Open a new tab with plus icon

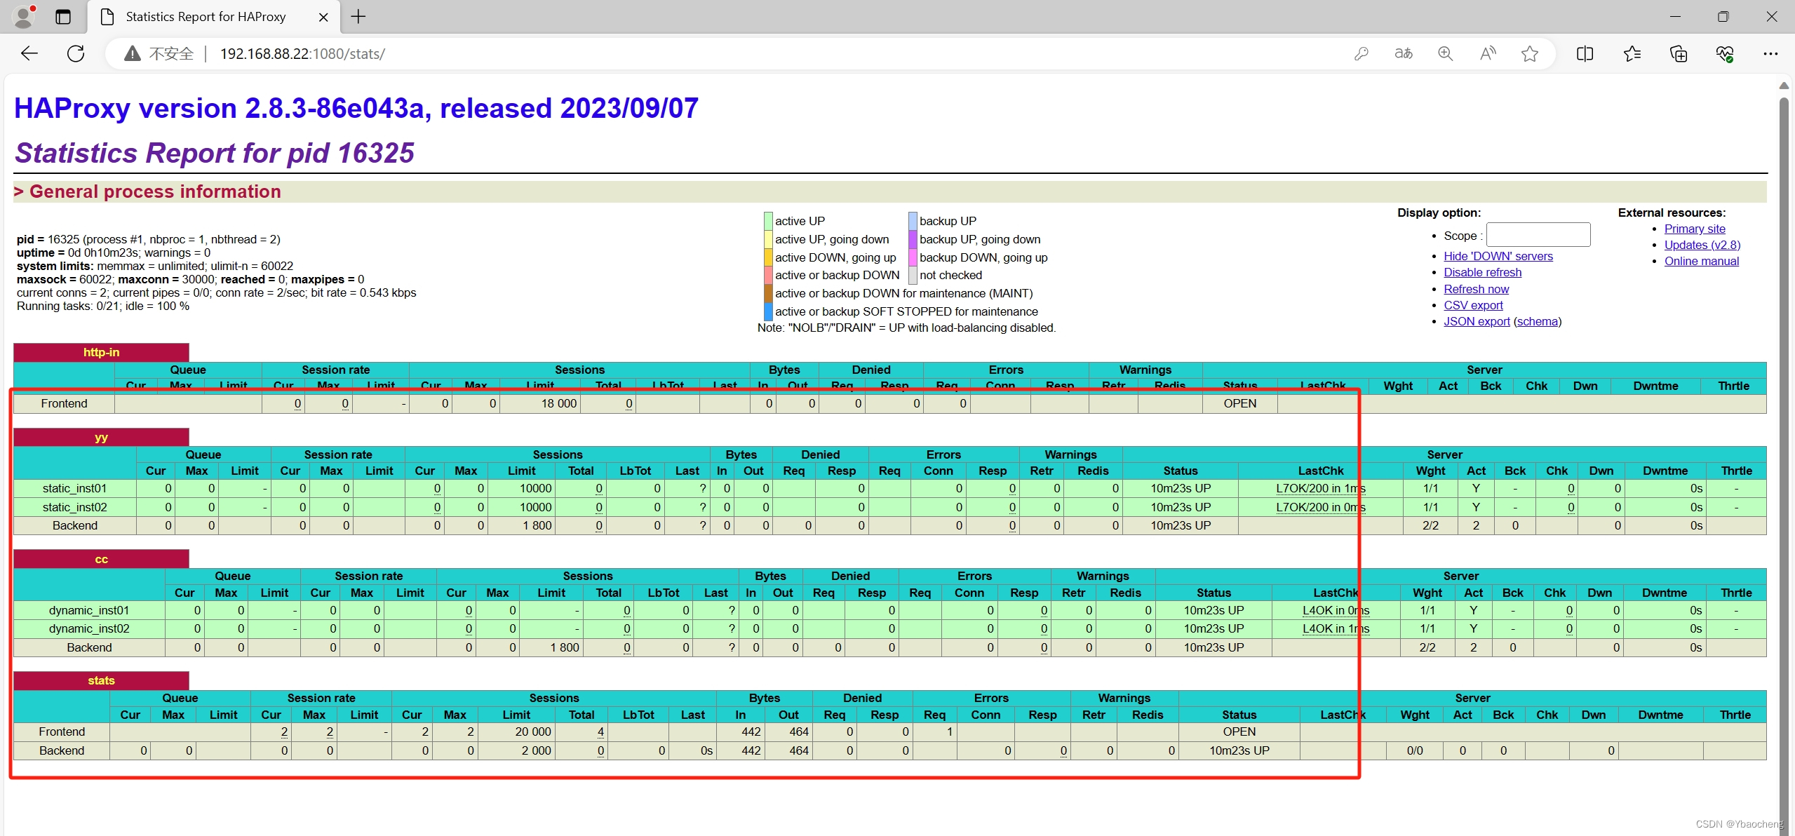(358, 17)
